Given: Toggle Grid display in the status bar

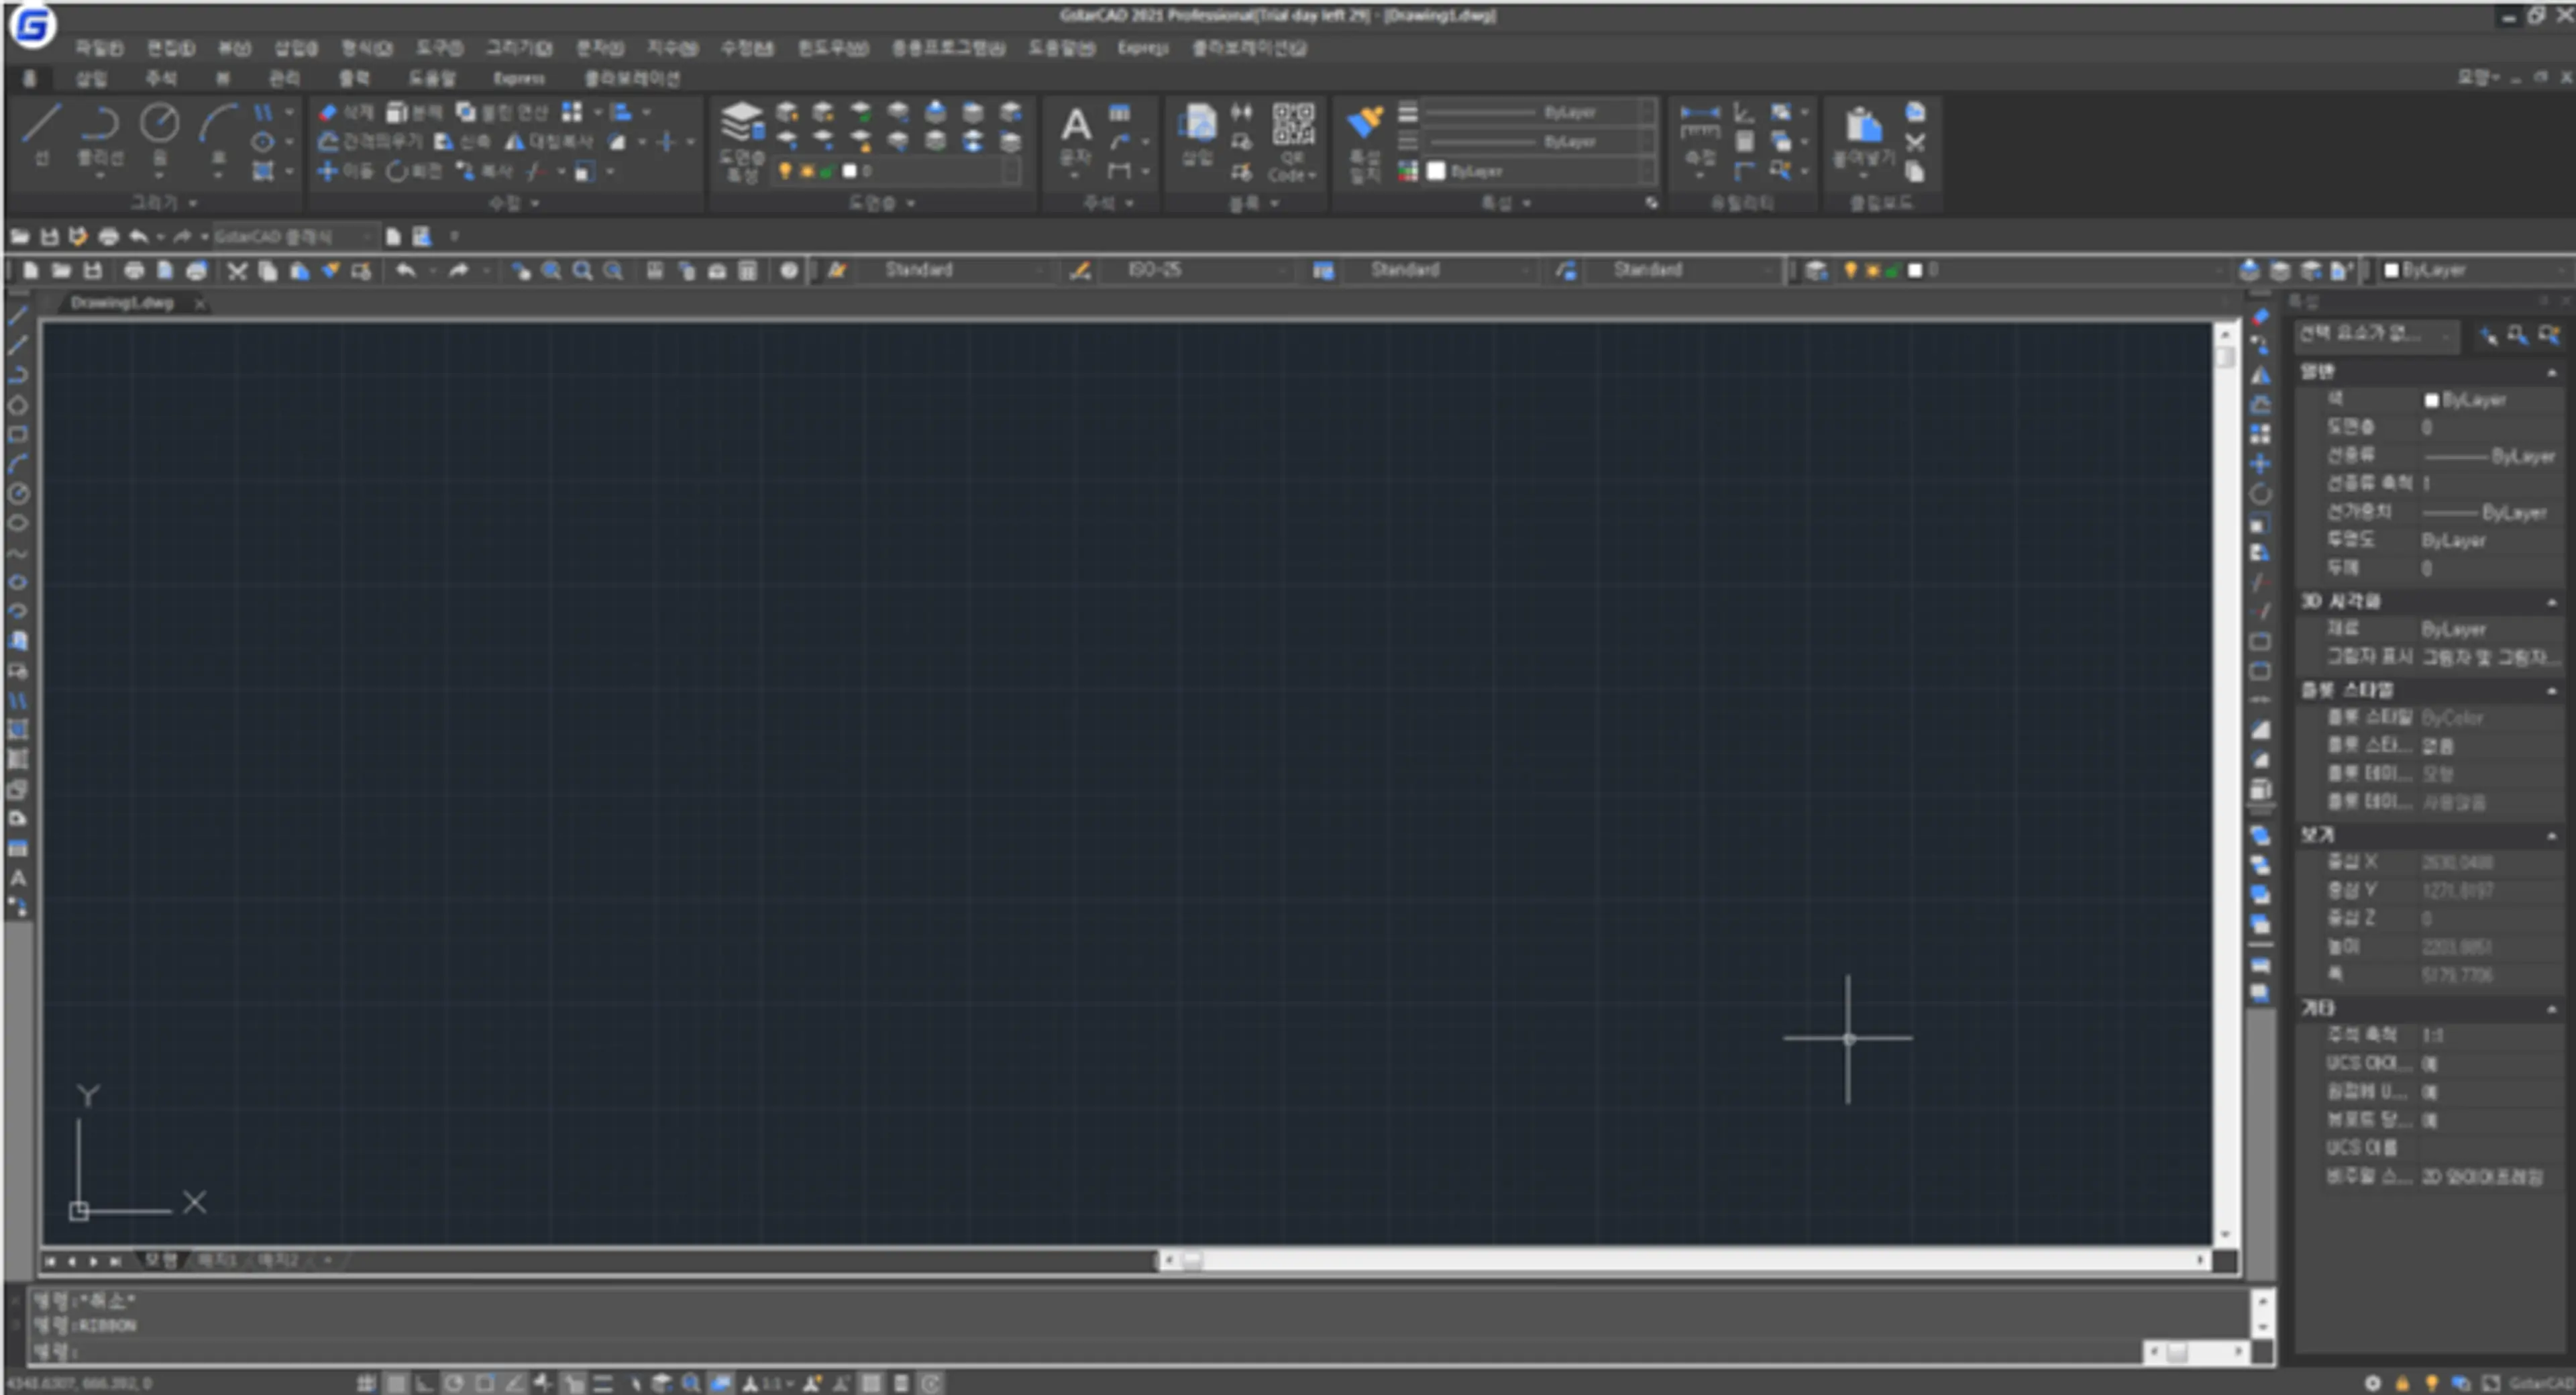Looking at the screenshot, I should click(396, 1383).
